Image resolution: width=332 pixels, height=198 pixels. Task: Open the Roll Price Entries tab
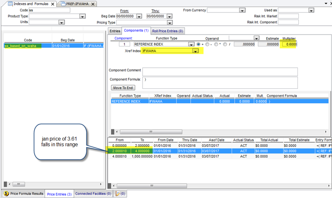point(168,31)
